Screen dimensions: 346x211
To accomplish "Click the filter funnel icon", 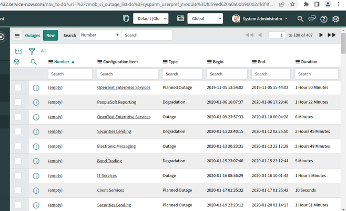I will [32, 51].
